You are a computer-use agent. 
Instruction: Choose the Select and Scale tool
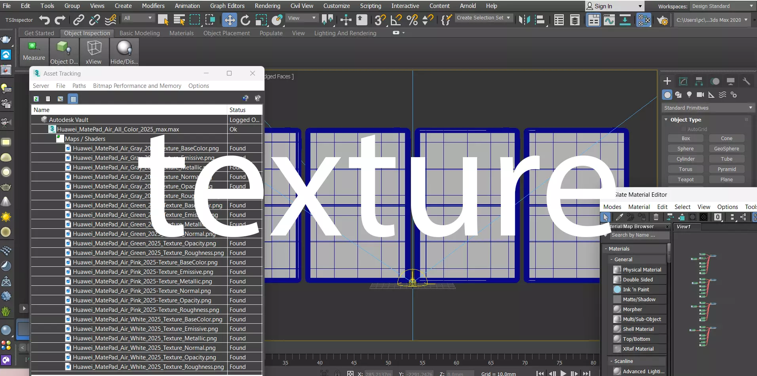(261, 20)
